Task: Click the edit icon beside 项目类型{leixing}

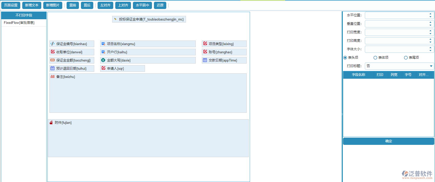Action: coord(205,44)
